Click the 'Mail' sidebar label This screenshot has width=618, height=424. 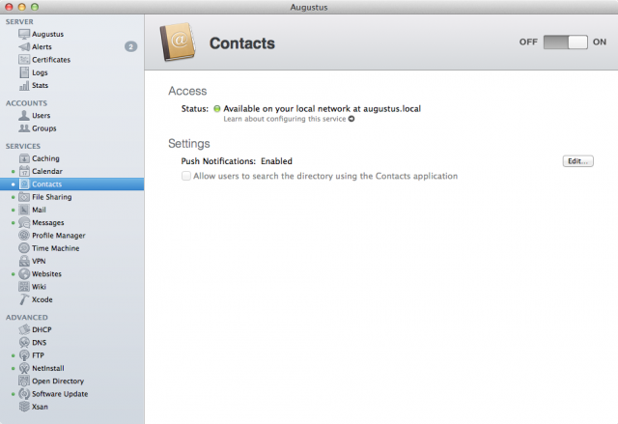pos(39,210)
